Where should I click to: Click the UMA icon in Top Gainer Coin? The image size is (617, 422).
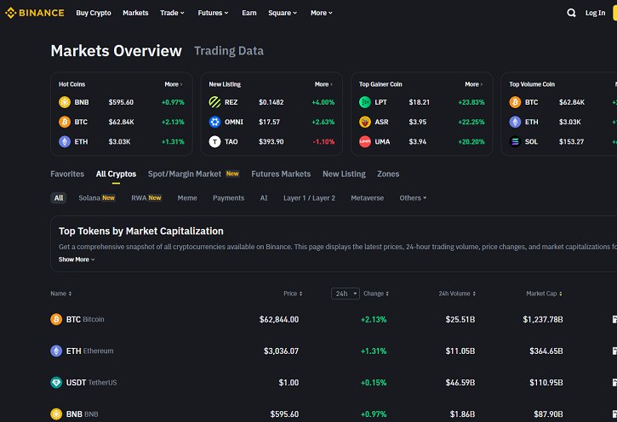tap(365, 141)
